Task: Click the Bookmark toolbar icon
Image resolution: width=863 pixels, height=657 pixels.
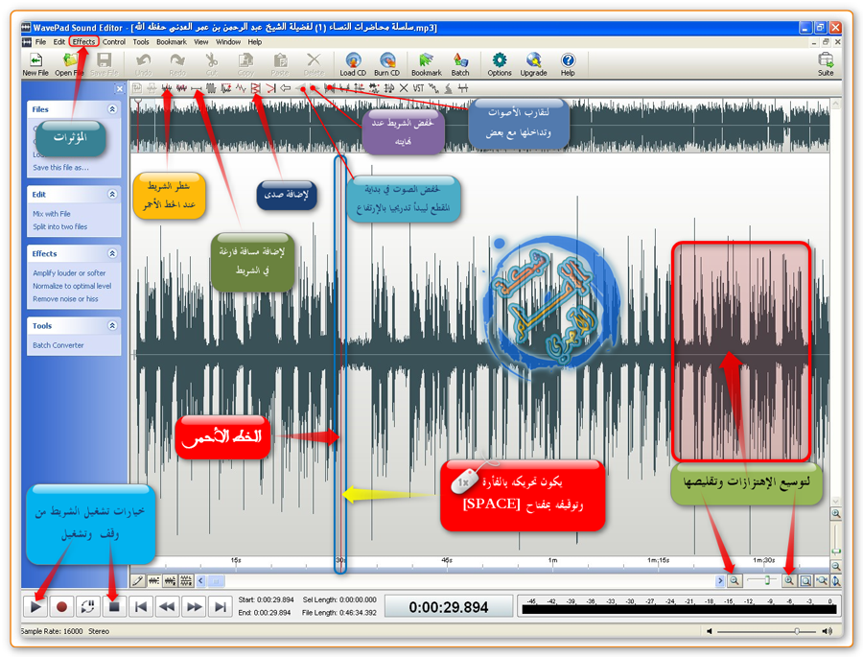Action: click(x=426, y=62)
